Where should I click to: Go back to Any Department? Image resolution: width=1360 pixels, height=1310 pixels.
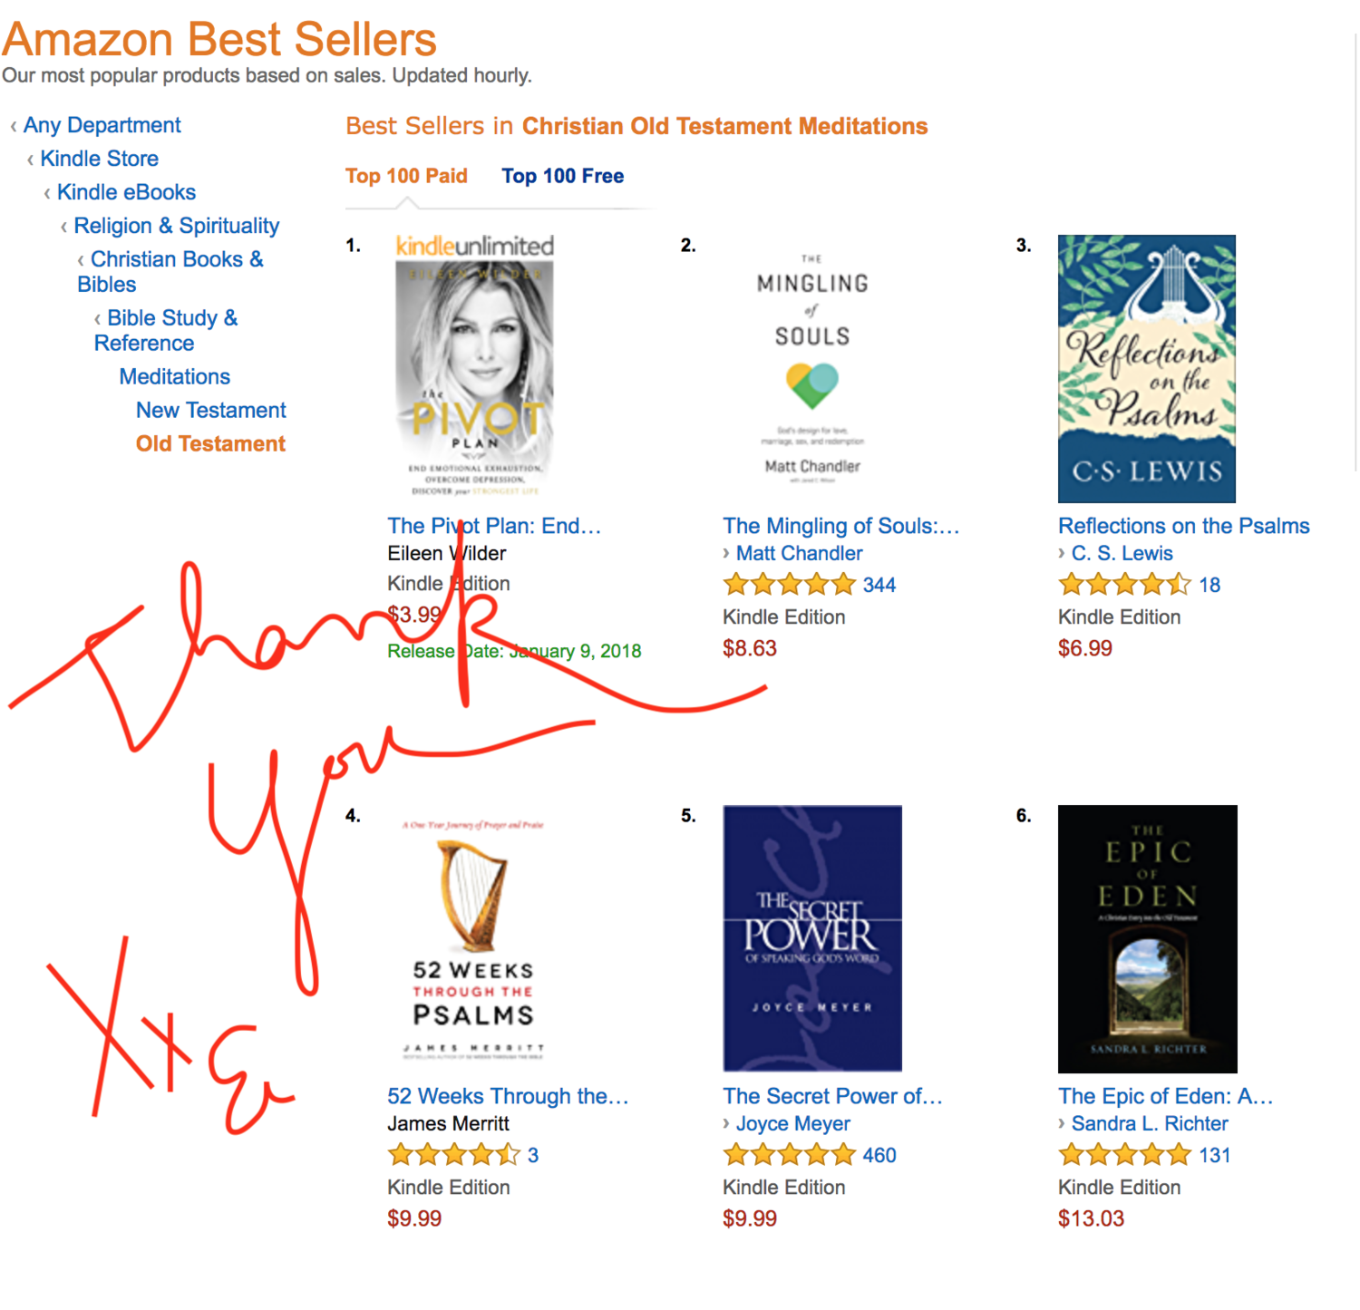point(102,125)
